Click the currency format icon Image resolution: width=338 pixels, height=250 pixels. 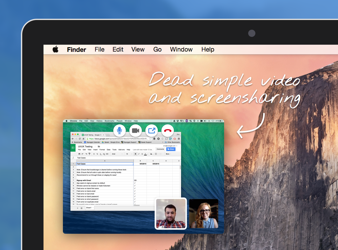[94, 154]
